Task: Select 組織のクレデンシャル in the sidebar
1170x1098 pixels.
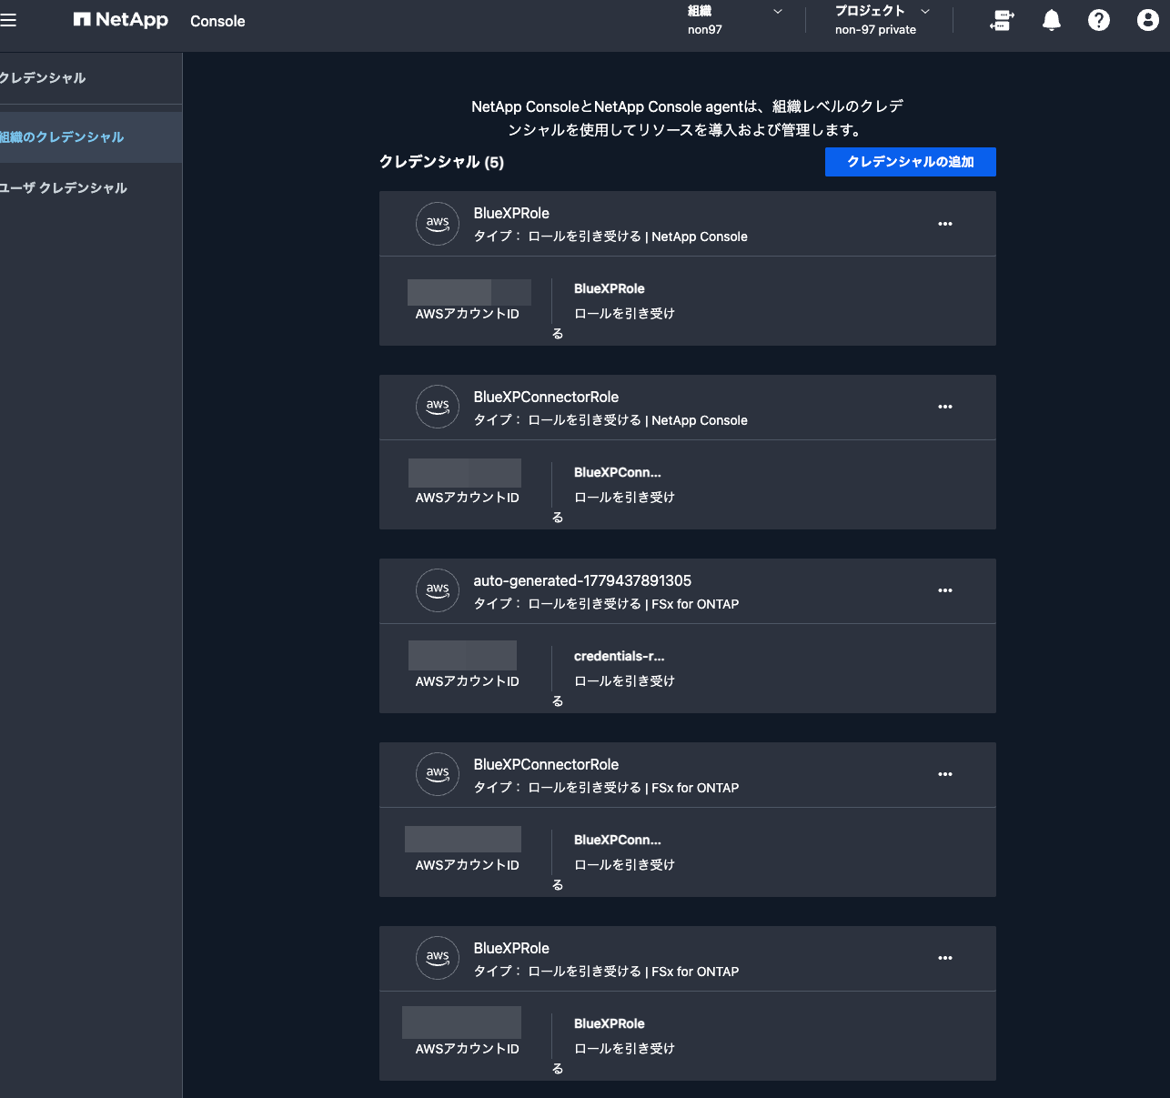Action: [89, 137]
